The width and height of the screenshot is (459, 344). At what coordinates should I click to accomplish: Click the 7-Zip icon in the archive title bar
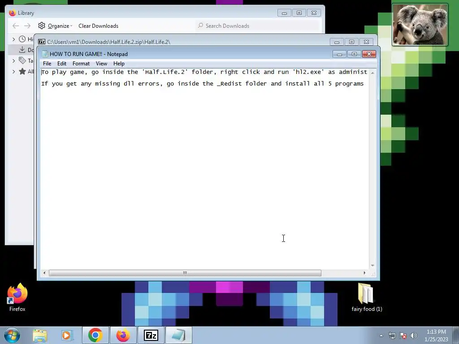[x=42, y=42]
